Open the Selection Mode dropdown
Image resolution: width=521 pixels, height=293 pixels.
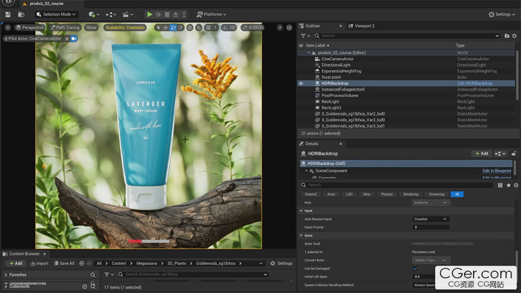tap(54, 14)
